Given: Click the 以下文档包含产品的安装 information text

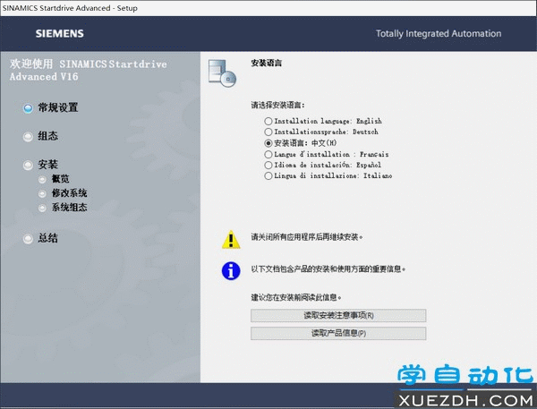Looking at the screenshot, I should [x=328, y=268].
